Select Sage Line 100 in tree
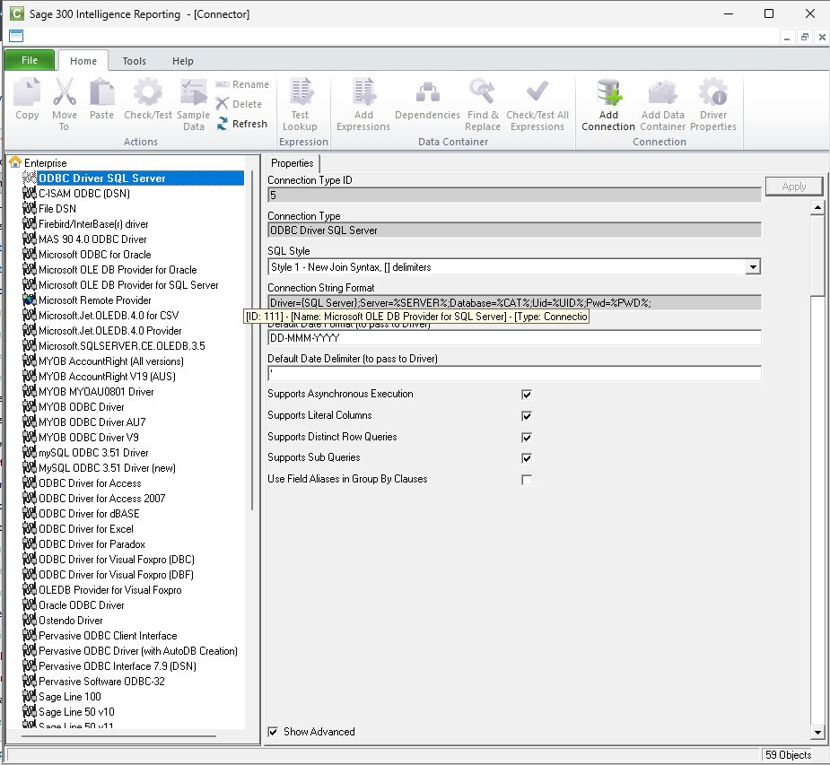Viewport: 830px width, 765px height. click(x=70, y=697)
